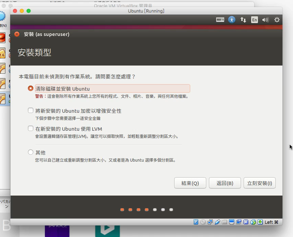Click the USB devices status icon
293x237 pixels.
[217, 222]
